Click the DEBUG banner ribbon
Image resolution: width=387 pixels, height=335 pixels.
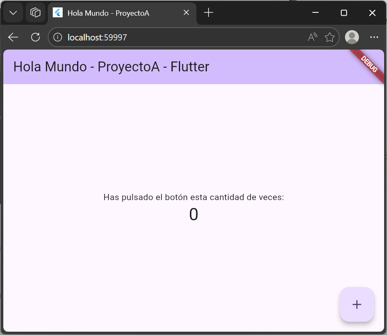point(369,64)
